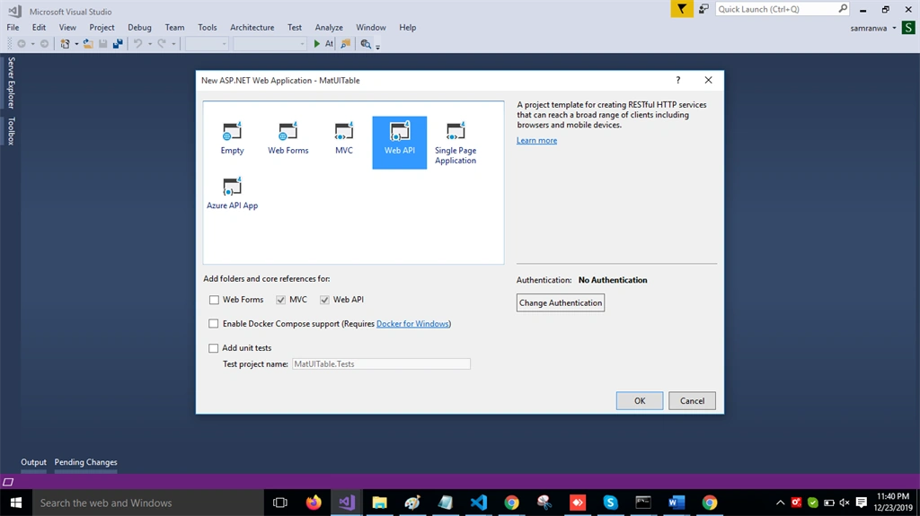
Task: Tick the Add unit tests checkbox
Action: (214, 347)
